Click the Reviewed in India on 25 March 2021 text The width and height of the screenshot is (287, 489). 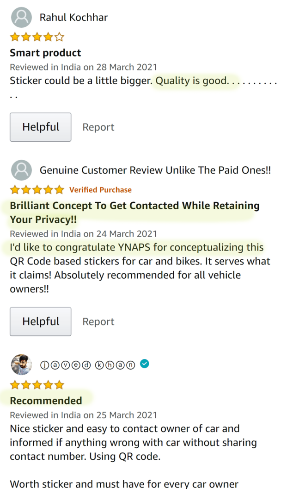[84, 415]
